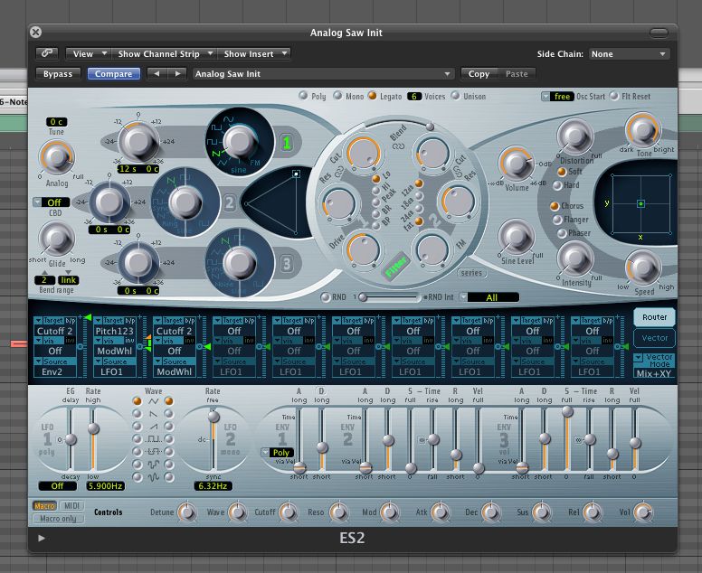Toggle the RND randomize button

pos(326,297)
